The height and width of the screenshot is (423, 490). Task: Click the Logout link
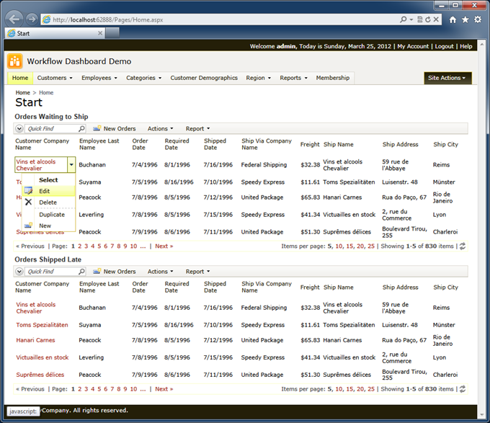(444, 46)
